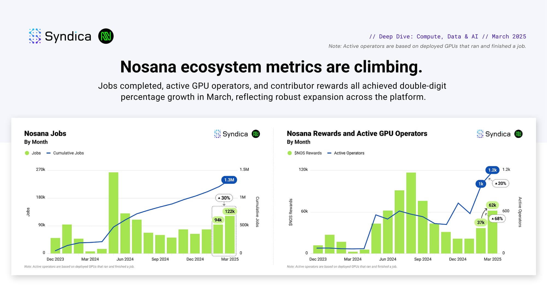Click the large Syndica logo in header
Screen dimensions: 547x308
tap(60, 36)
